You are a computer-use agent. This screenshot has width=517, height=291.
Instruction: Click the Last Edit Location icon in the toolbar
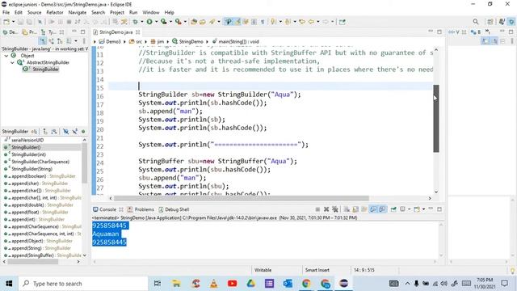point(302,22)
